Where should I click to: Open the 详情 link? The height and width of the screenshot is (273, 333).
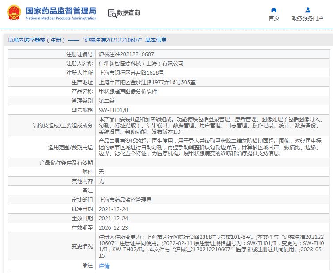(104, 266)
